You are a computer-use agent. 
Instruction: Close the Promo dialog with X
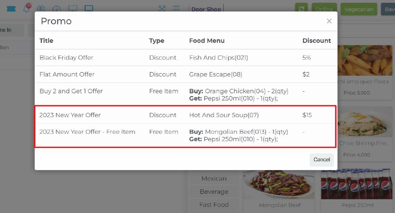pyautogui.click(x=329, y=21)
